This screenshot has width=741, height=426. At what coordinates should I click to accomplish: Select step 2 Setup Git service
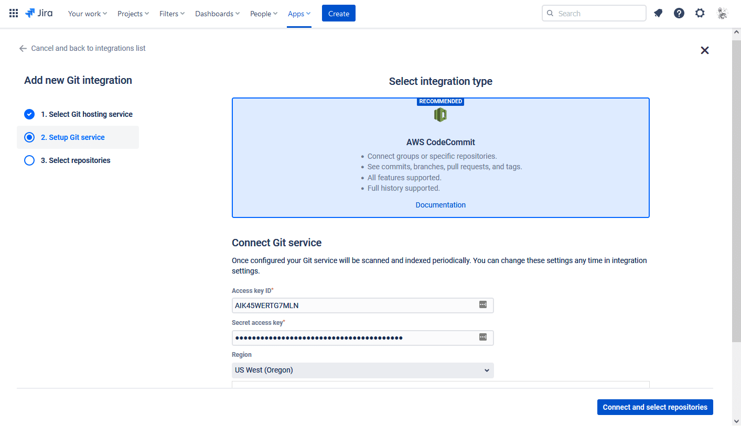(78, 137)
